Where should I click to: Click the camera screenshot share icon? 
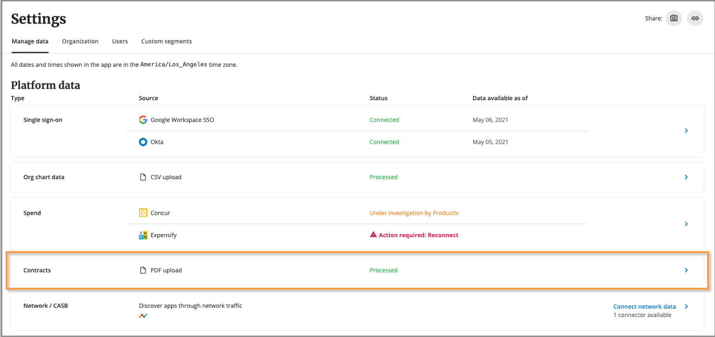674,18
